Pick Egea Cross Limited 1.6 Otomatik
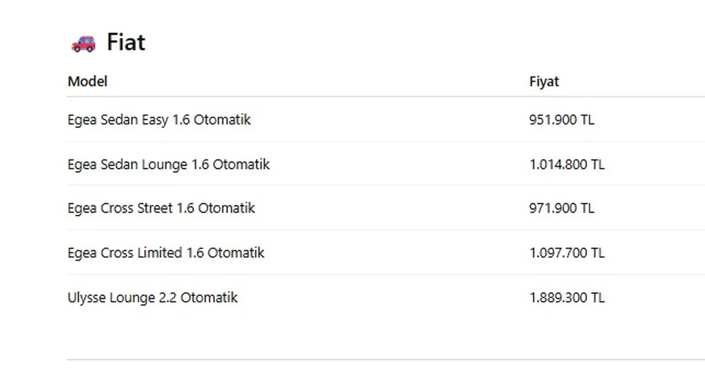This screenshot has width=705, height=370. pos(166,252)
